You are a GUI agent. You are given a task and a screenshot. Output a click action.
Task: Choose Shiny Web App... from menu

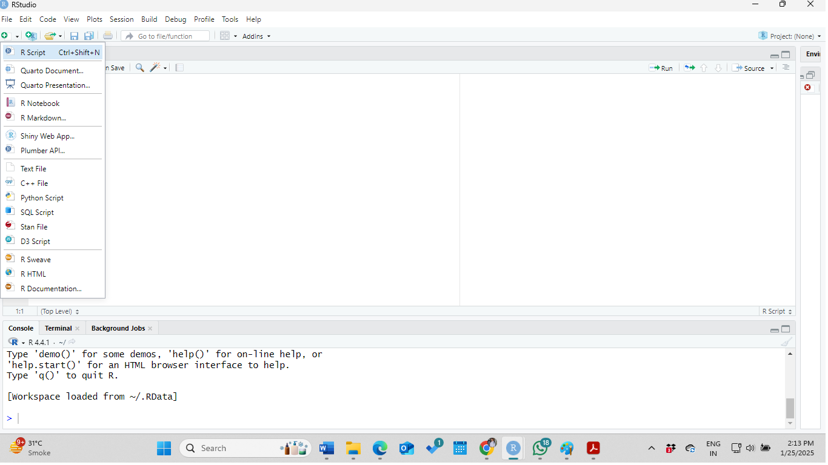click(x=53, y=136)
